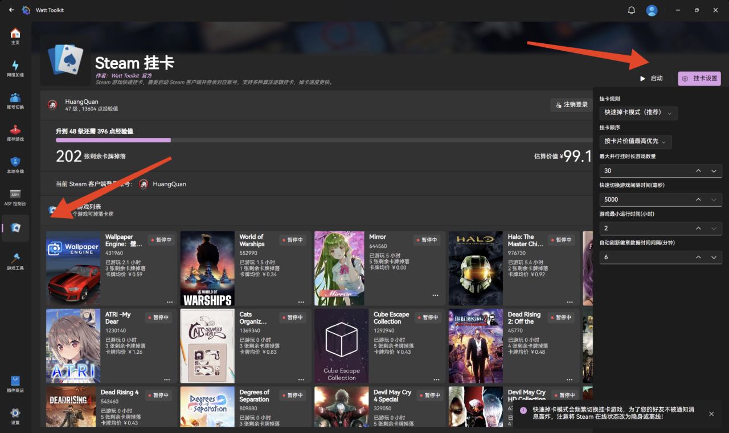Click Dead Rising 4's app ID 543460
The height and width of the screenshot is (433, 729).
(x=110, y=402)
